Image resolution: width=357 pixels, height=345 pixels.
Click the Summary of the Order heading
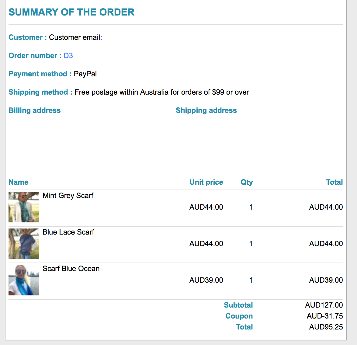tap(71, 12)
